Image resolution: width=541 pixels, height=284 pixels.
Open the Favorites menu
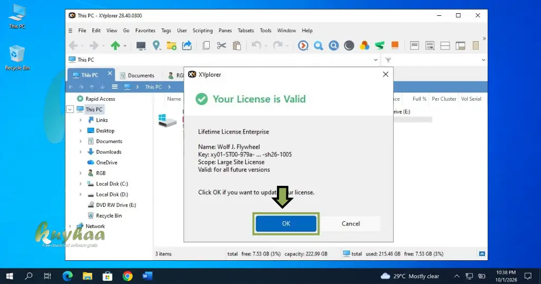pyautogui.click(x=145, y=30)
